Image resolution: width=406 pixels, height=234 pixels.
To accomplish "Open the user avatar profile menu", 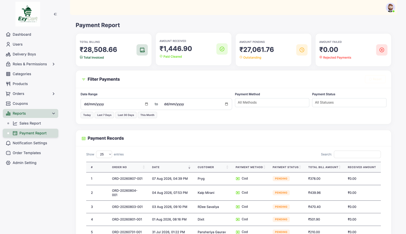I will (390, 8).
